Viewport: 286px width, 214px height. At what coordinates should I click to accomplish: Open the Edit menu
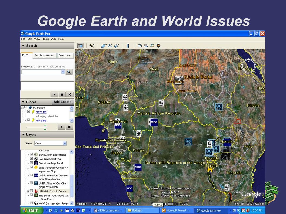click(x=29, y=39)
